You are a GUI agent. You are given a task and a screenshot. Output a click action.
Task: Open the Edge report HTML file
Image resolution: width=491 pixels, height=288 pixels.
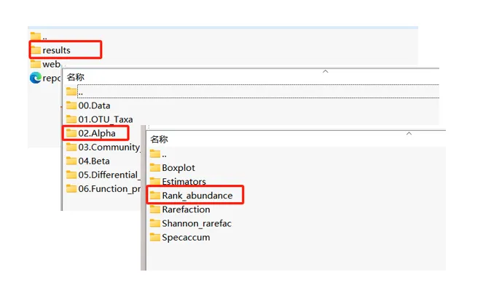(45, 78)
